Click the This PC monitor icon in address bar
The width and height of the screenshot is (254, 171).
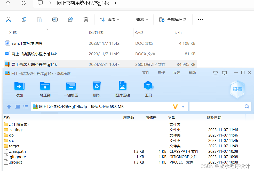click(40, 3)
